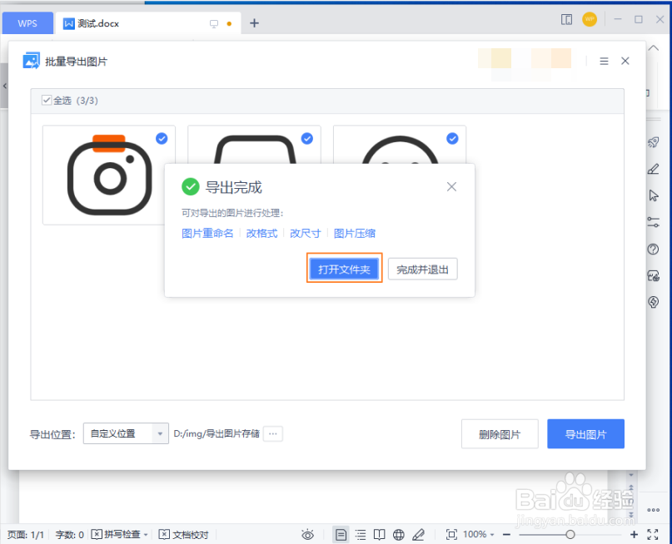
Task: Expand the 自定义位置 dropdown
Action: pos(160,433)
